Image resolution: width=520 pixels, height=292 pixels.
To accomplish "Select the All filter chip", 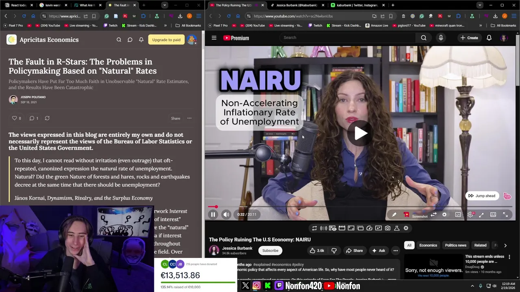I will 409,245.
